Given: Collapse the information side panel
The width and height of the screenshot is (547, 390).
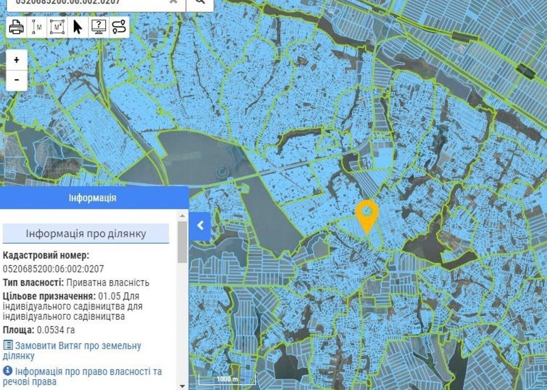Looking at the screenshot, I should [x=200, y=225].
